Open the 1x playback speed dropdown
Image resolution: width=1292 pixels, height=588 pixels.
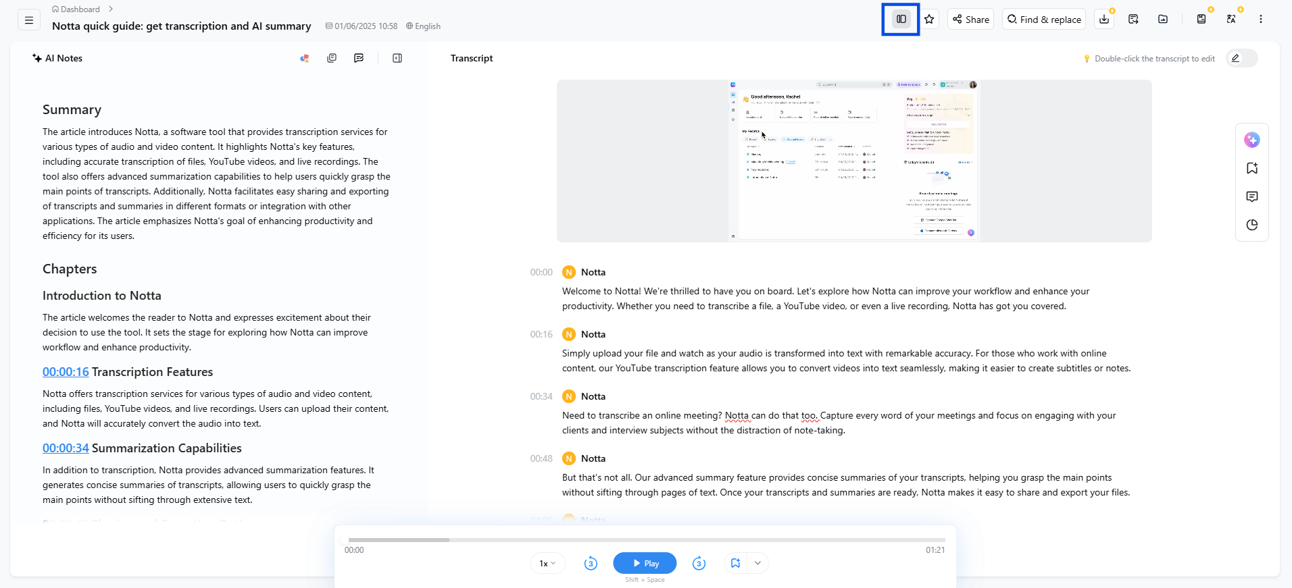pos(547,563)
